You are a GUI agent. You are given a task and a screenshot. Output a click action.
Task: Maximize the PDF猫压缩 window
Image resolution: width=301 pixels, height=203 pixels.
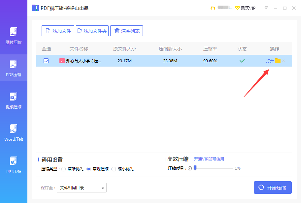coord(285,8)
